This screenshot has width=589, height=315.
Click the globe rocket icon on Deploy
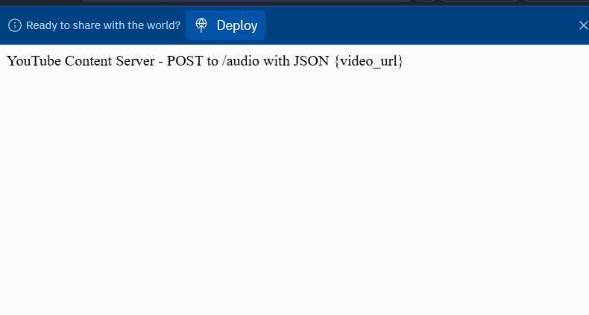pos(201,25)
